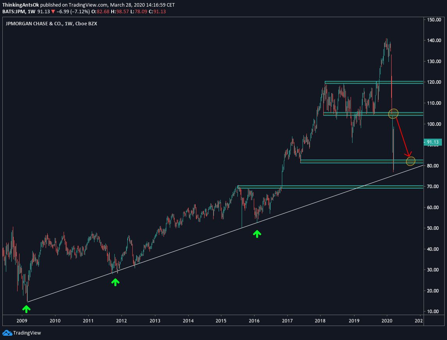
Task: Click the 2011 label on time axis
Action: pos(88,321)
